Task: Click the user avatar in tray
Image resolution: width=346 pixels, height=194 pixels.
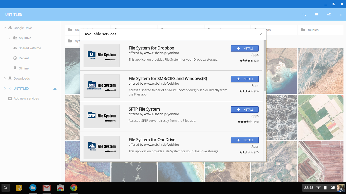Action: [341, 188]
